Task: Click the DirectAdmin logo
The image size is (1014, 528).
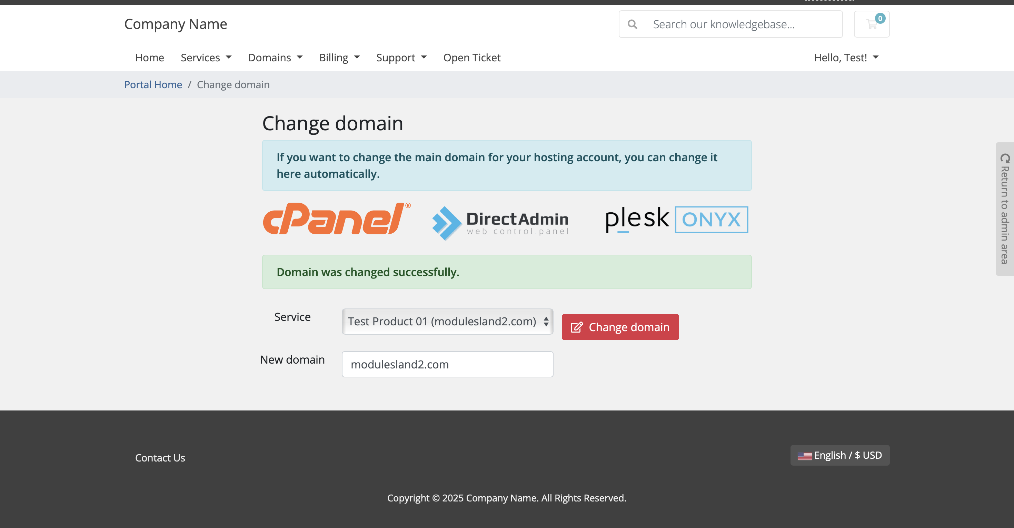Action: tap(500, 223)
